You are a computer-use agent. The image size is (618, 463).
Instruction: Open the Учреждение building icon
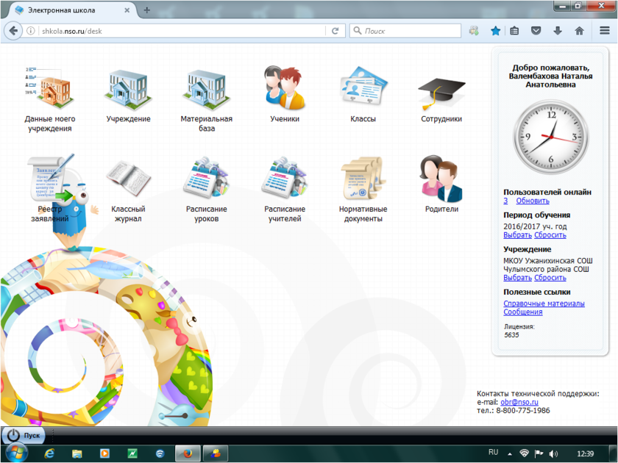[128, 90]
